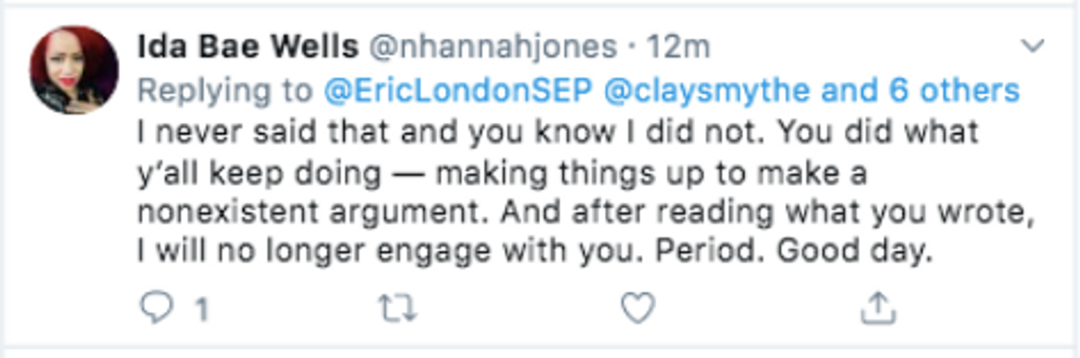Image resolution: width=1080 pixels, height=358 pixels.
Task: Open the @nhannahjones handle
Action: [x=494, y=47]
